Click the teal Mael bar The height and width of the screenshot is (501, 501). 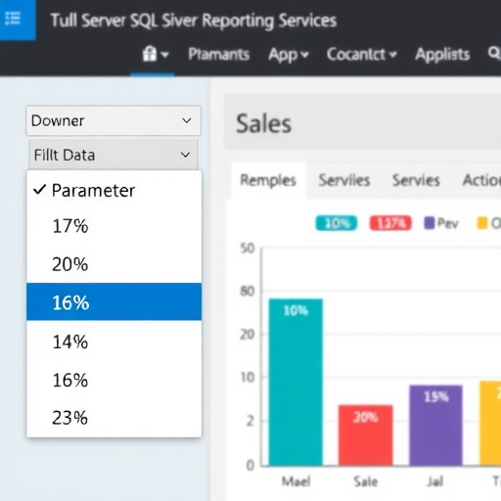[296, 382]
